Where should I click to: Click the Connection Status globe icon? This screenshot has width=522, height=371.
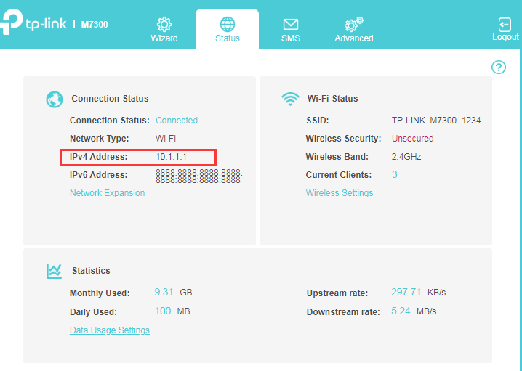(55, 99)
